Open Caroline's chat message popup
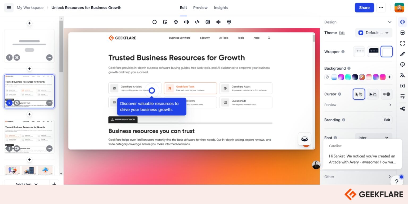This screenshot has height=204, width=408. click(x=362, y=154)
